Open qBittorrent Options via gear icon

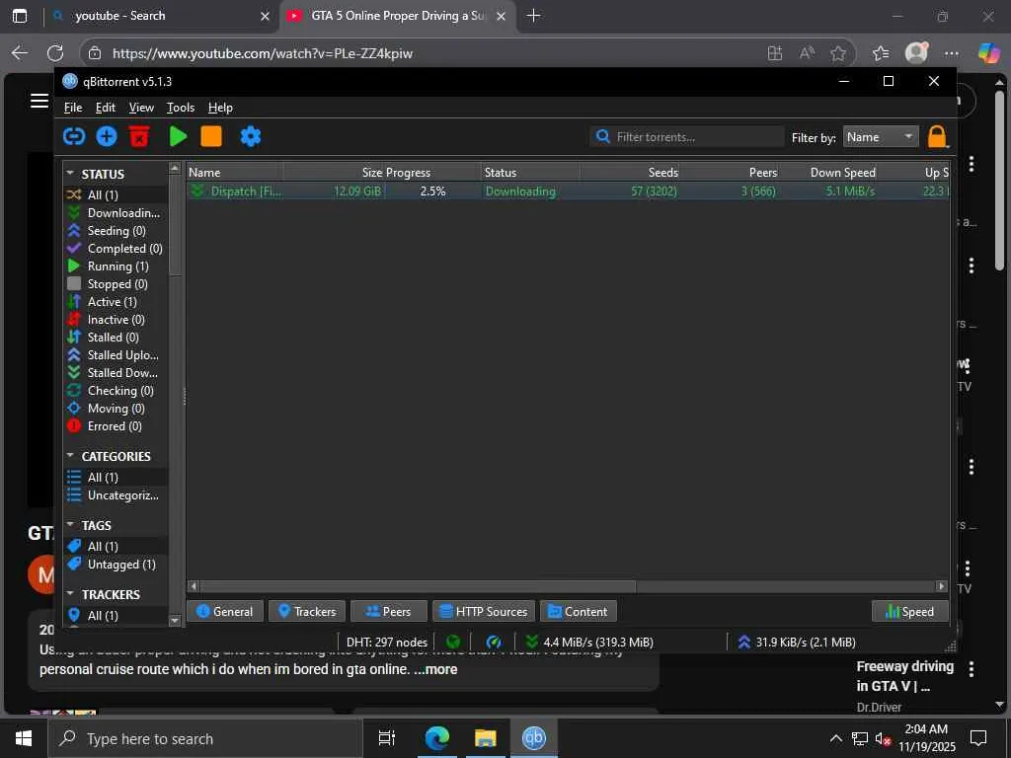point(250,136)
